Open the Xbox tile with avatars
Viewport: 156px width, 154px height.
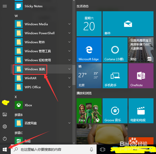click(x=89, y=111)
